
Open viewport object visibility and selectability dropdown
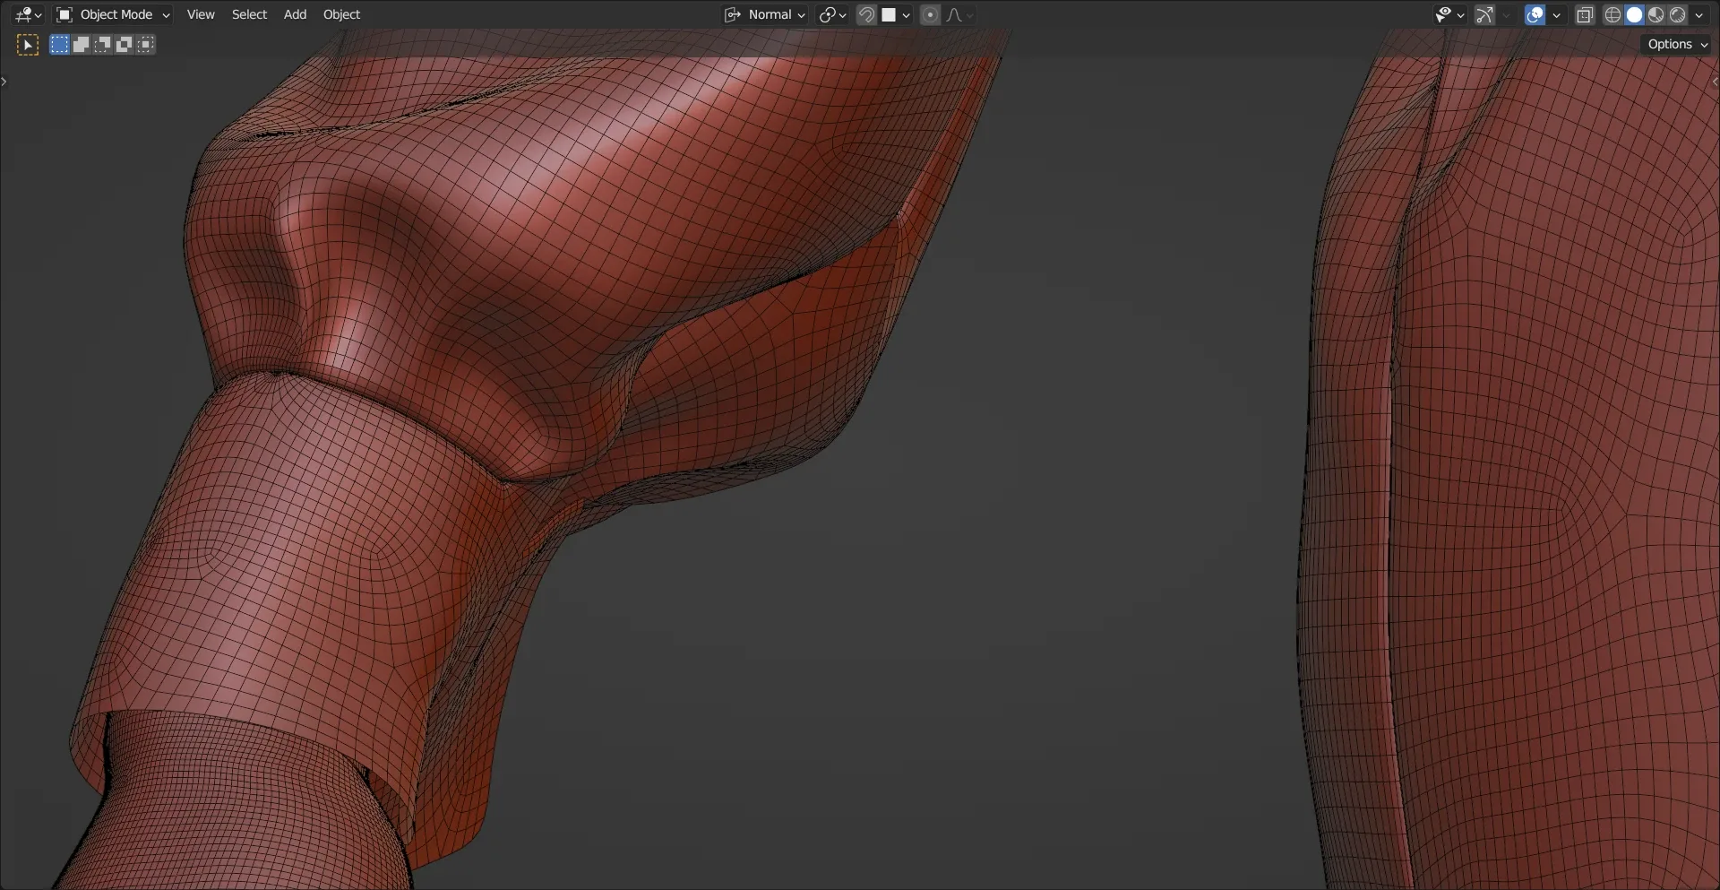[x=1449, y=14]
